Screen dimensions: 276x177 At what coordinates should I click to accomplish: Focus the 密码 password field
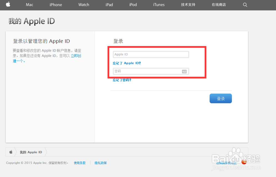[x=151, y=71]
